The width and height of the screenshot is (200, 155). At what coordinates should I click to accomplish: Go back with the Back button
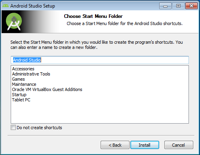(115, 145)
